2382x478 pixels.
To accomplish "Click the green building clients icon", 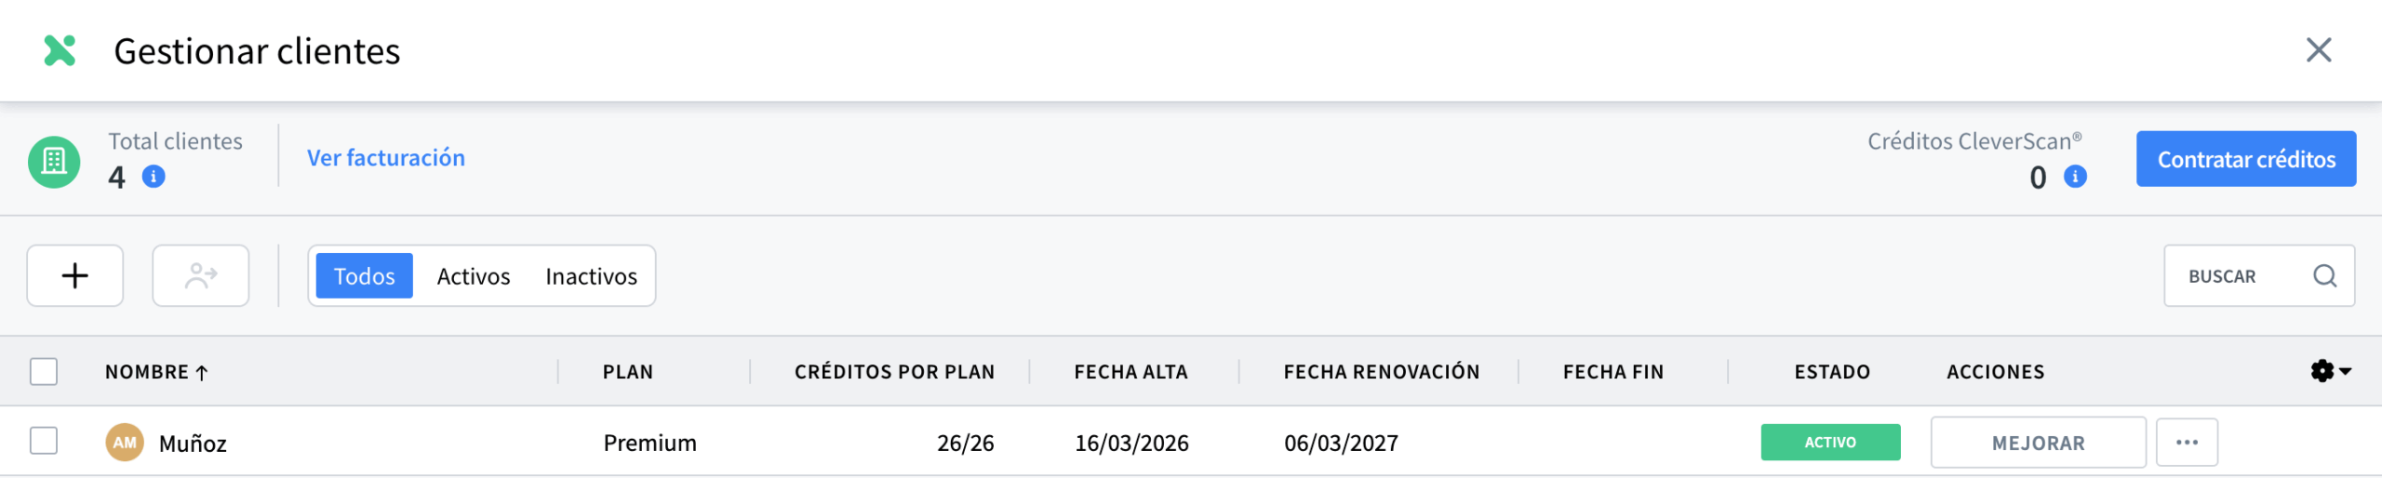I will click(x=54, y=162).
